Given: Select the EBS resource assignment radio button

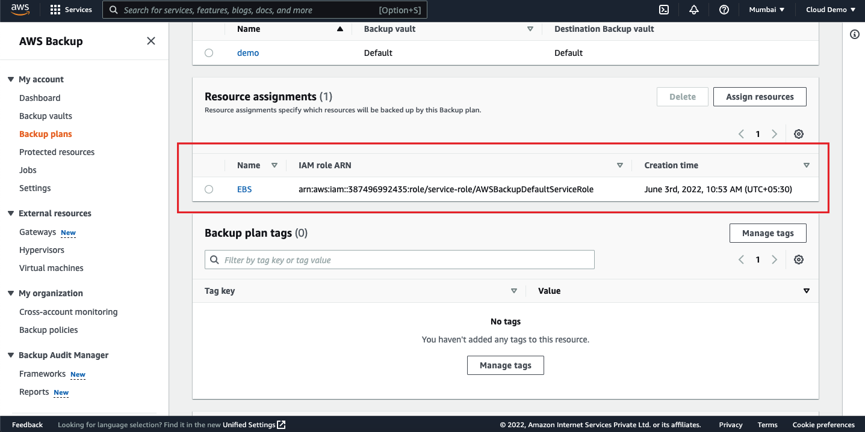Looking at the screenshot, I should coord(209,189).
